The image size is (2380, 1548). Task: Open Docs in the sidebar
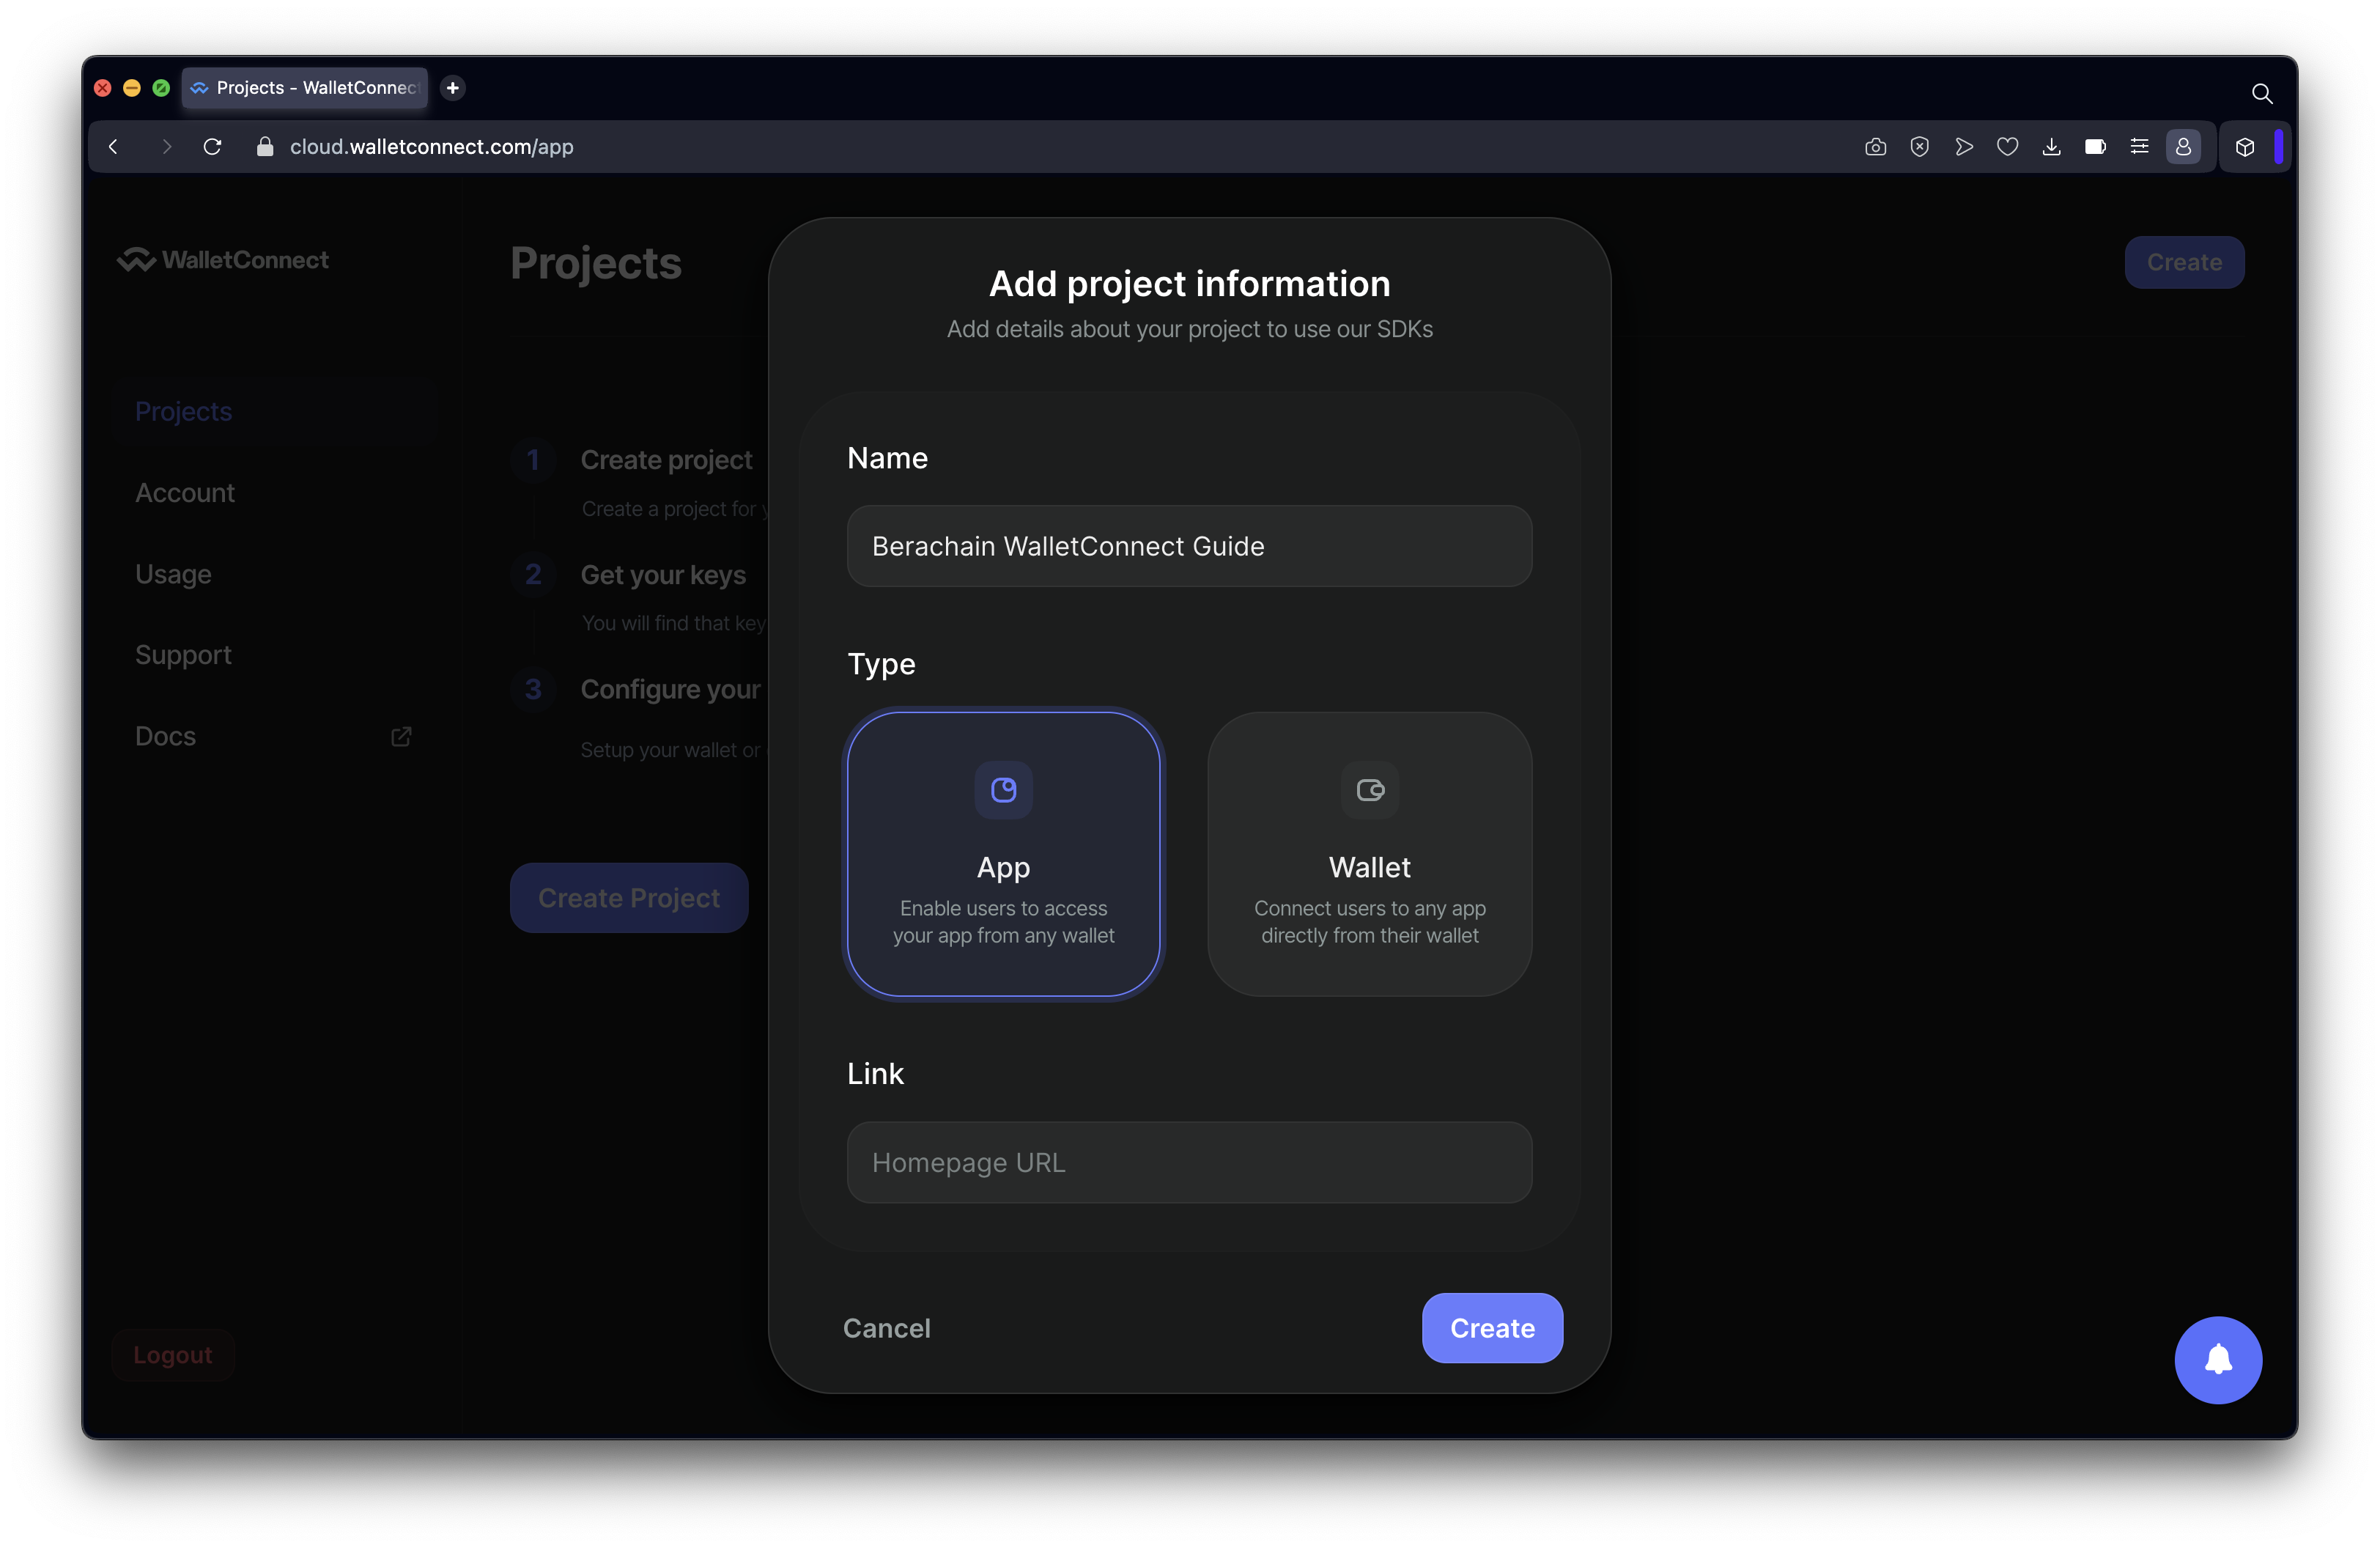(x=165, y=736)
